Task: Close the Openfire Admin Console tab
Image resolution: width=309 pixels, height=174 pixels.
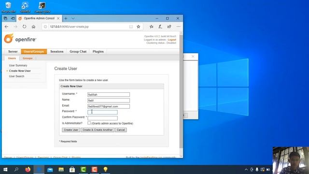Action: [x=58, y=18]
